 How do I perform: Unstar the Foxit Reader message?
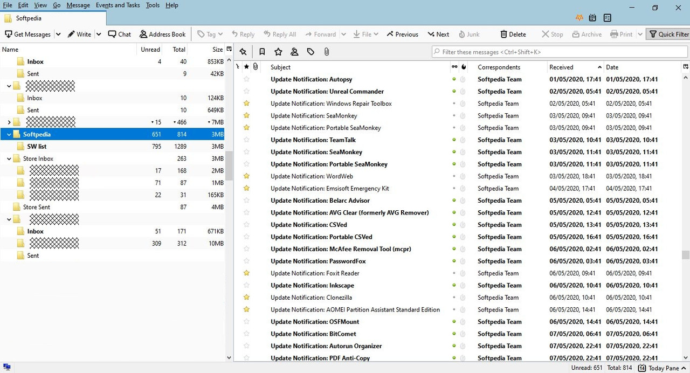click(x=246, y=273)
